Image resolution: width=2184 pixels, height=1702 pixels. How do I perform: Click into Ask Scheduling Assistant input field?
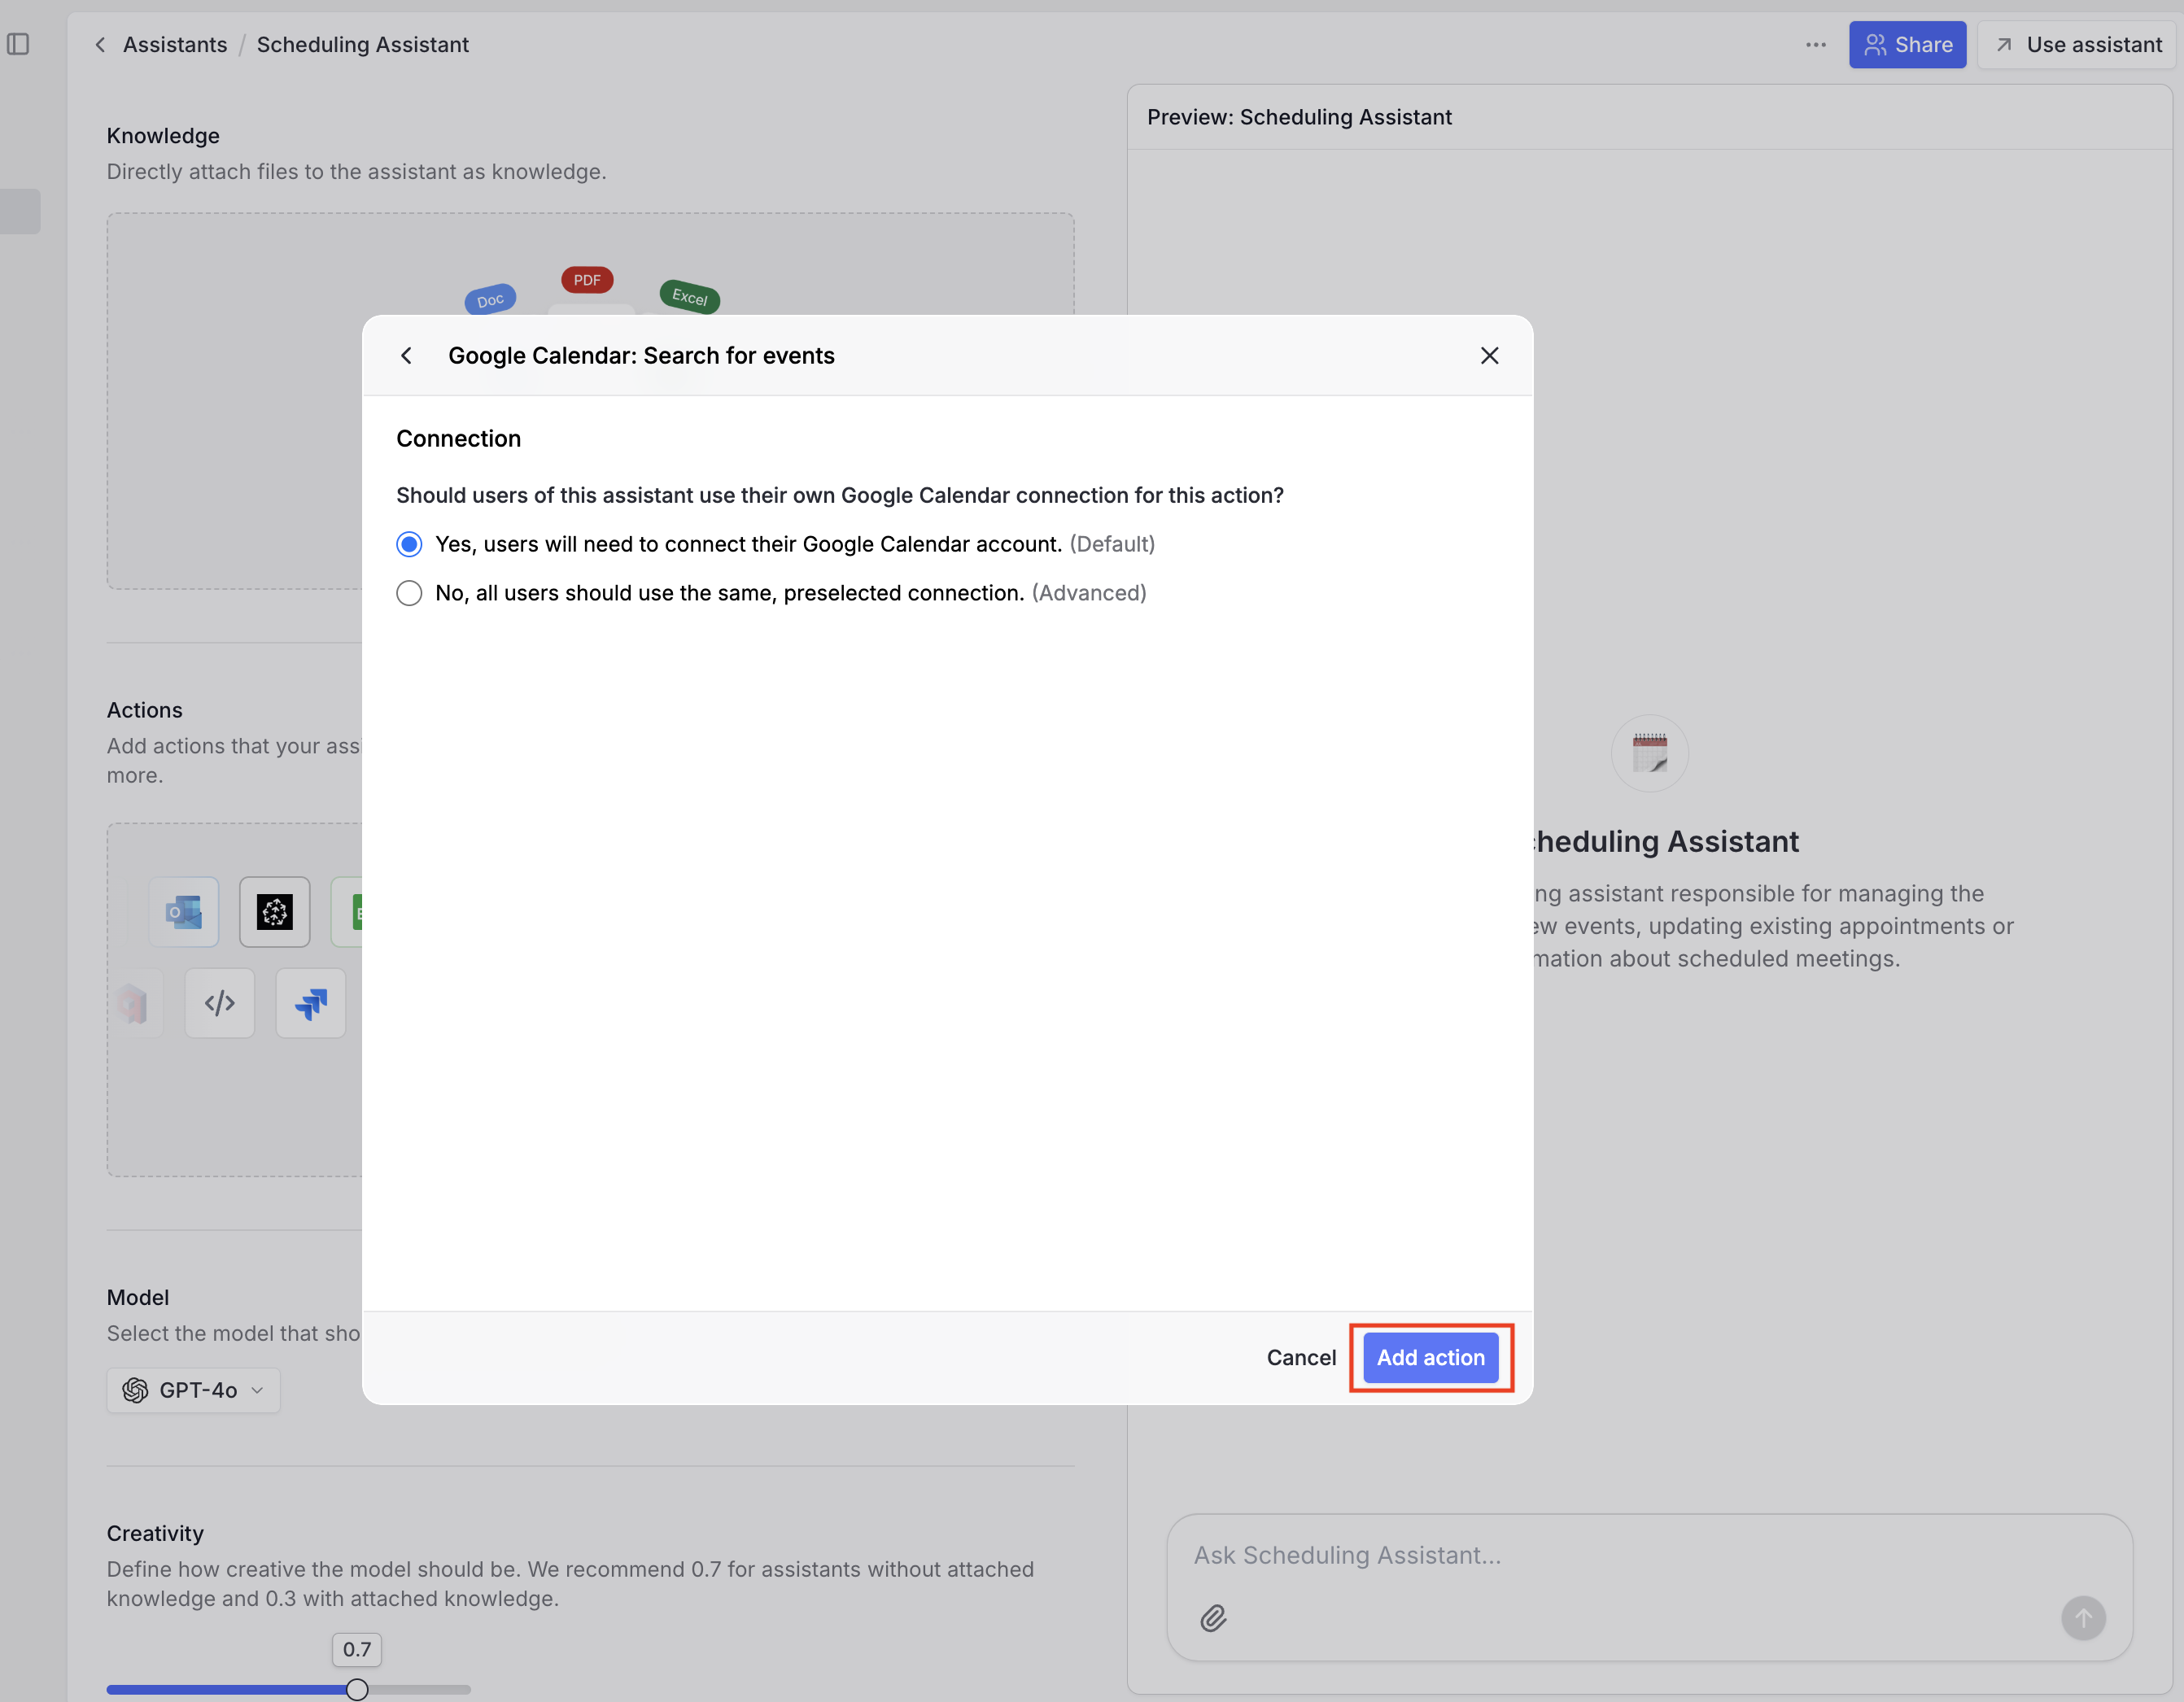[1649, 1555]
